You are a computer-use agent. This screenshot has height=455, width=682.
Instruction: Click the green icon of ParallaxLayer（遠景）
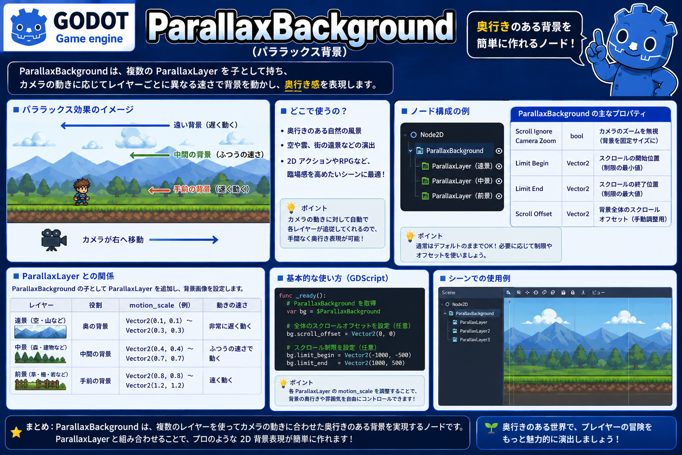click(x=425, y=166)
